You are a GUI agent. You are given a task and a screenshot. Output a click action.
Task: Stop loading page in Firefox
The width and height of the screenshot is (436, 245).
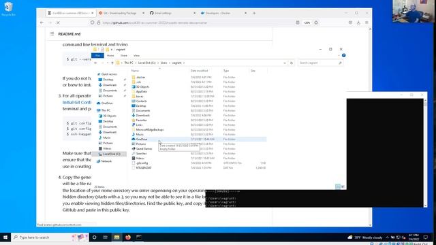pyautogui.click(x=58, y=22)
